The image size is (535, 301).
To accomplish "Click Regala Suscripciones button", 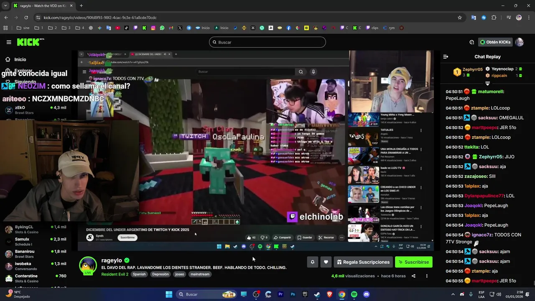I will pos(363,262).
